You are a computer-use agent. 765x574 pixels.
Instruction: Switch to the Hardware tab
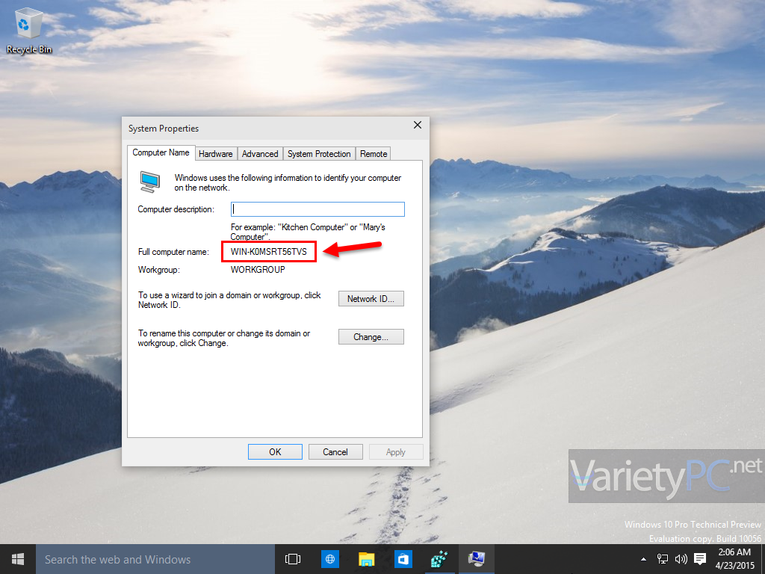pyautogui.click(x=216, y=153)
